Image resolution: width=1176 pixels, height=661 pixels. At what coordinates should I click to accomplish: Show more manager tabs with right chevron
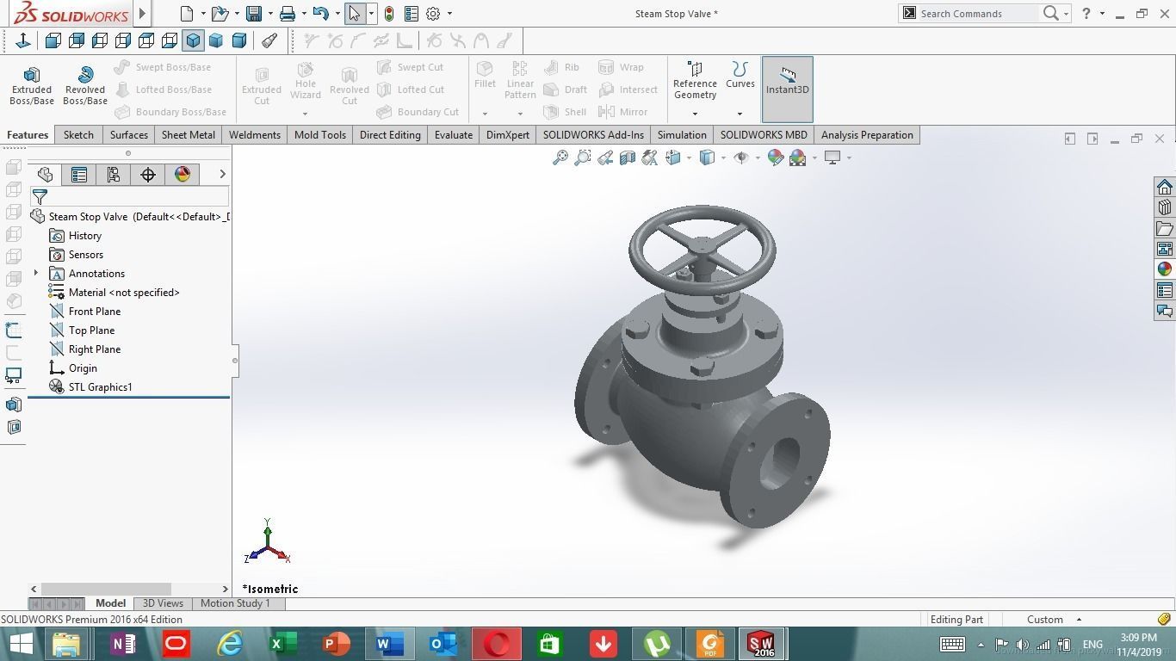point(222,175)
